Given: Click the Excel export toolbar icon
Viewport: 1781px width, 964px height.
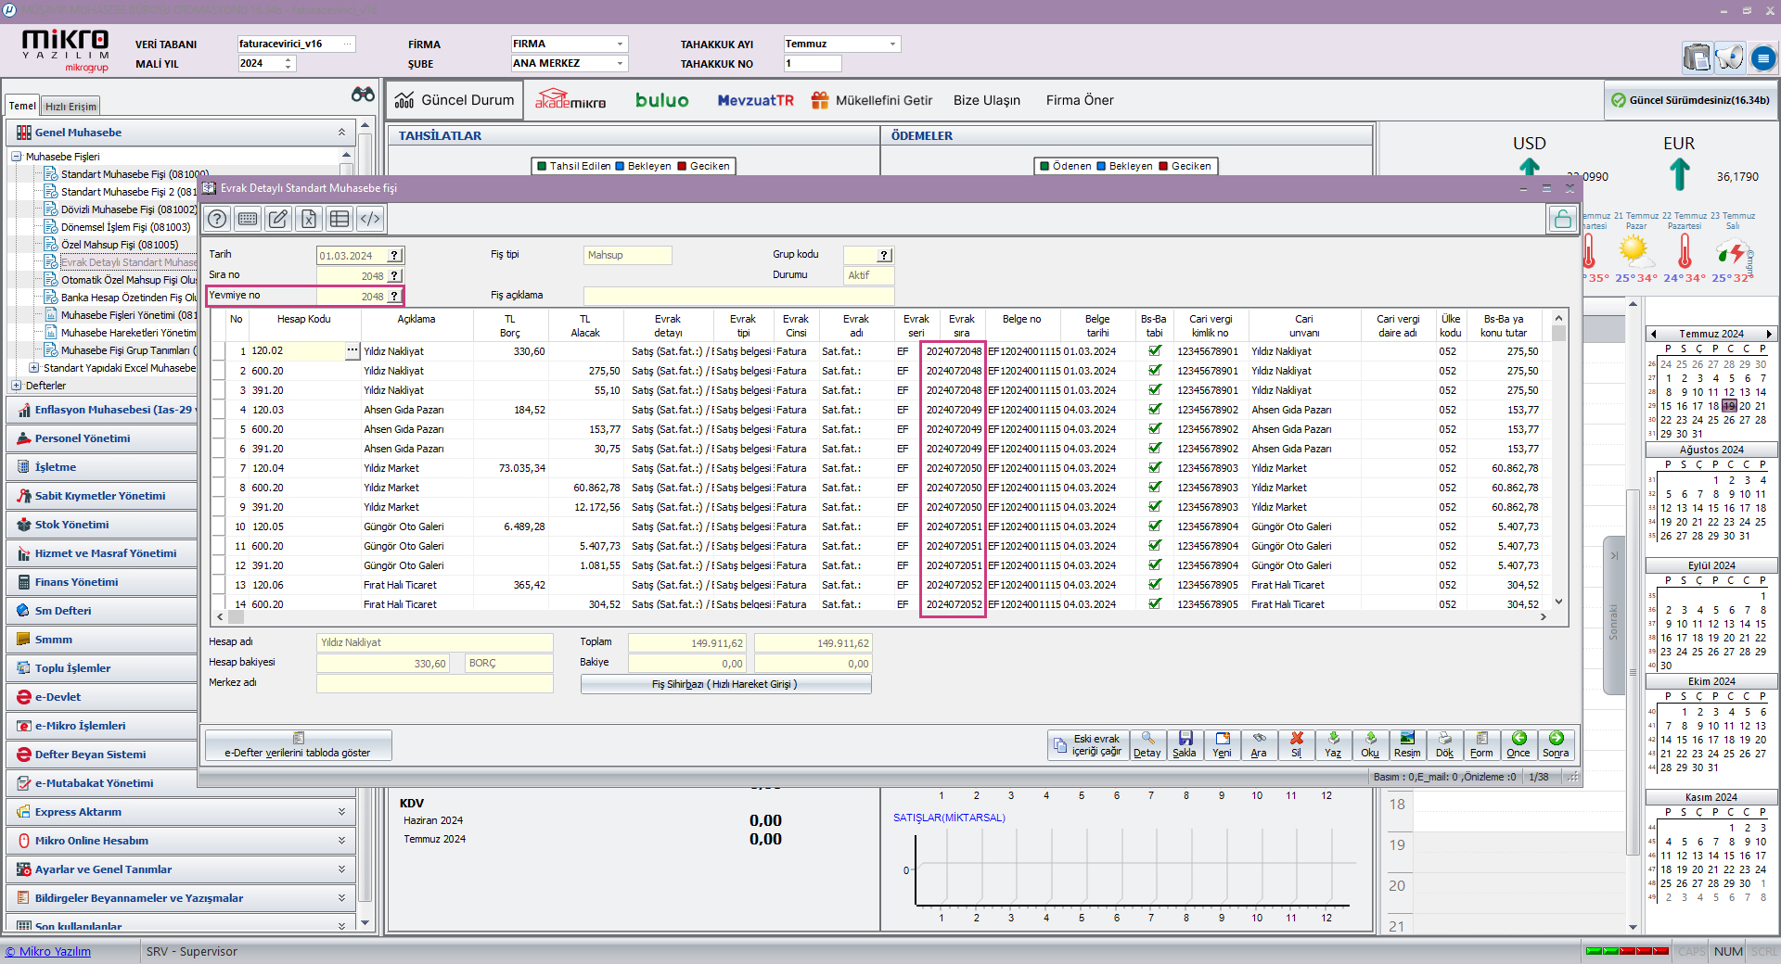Looking at the screenshot, I should pos(309,219).
